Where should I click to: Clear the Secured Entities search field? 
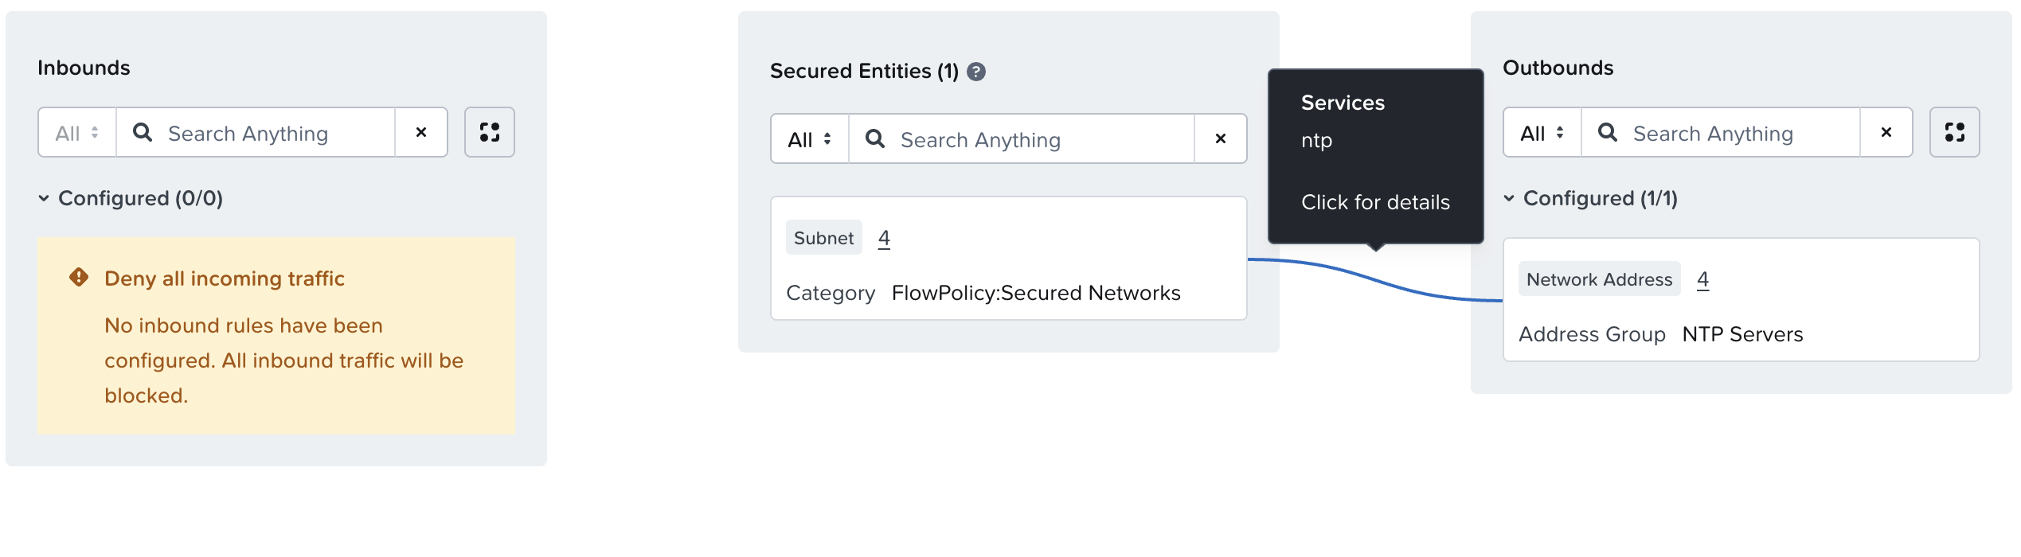click(x=1220, y=138)
